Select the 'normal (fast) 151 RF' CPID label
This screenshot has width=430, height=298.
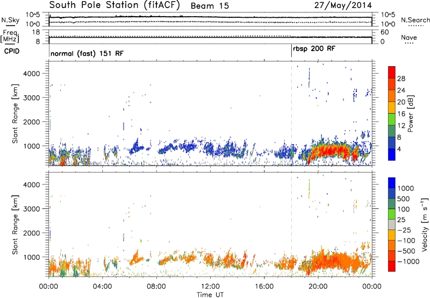[87, 53]
